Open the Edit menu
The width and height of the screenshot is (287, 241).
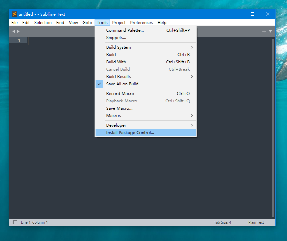tap(26, 23)
